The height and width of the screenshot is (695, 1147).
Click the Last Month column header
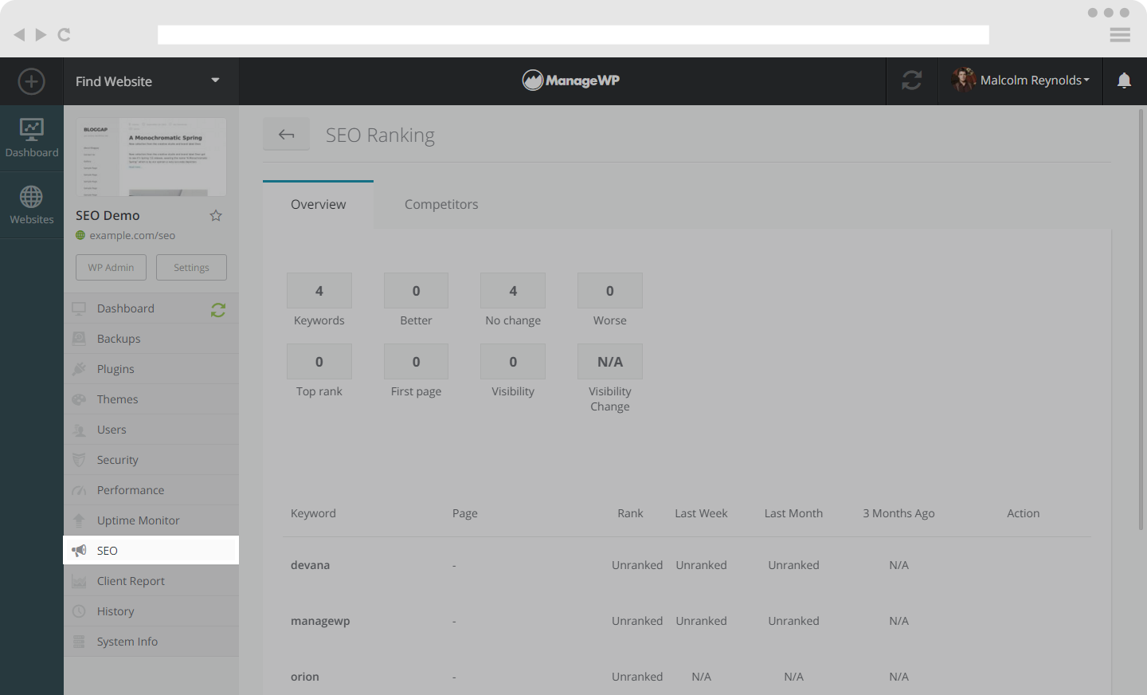[793, 513]
